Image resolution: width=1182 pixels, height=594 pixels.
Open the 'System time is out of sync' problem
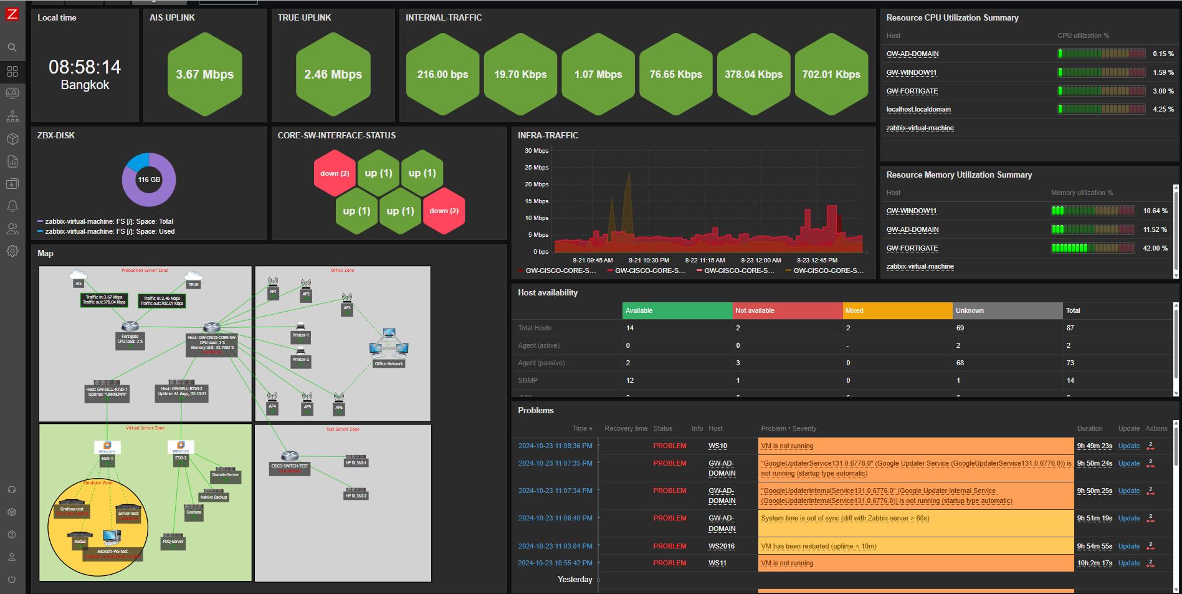[x=844, y=518]
